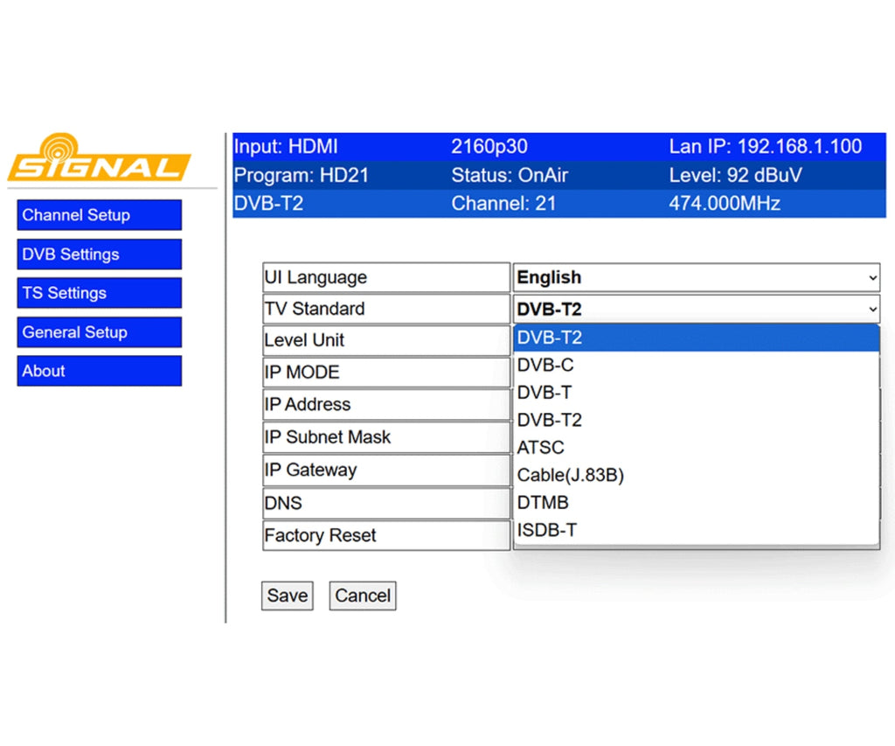The width and height of the screenshot is (895, 746).
Task: Cancel the settings changes
Action: 363,596
